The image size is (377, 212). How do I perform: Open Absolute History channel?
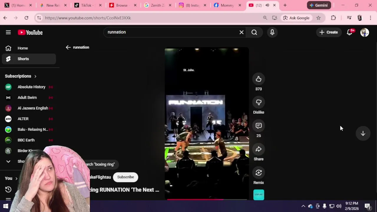coord(29,87)
